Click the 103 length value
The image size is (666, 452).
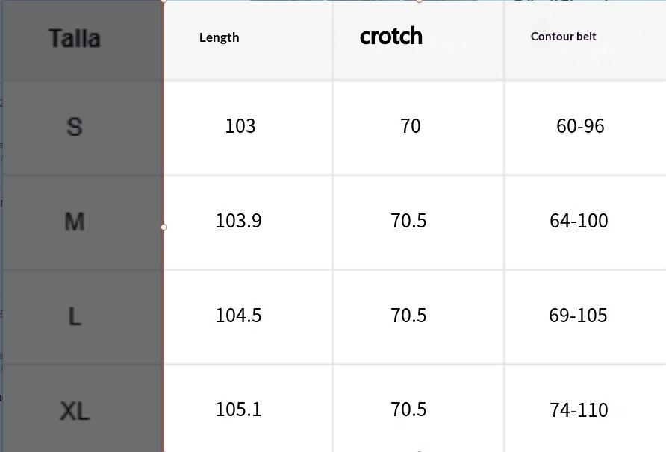(240, 126)
